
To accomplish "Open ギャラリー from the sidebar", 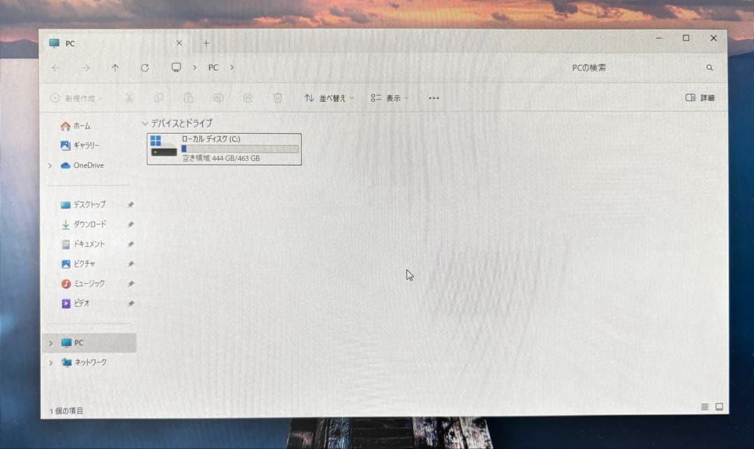I will (x=85, y=146).
